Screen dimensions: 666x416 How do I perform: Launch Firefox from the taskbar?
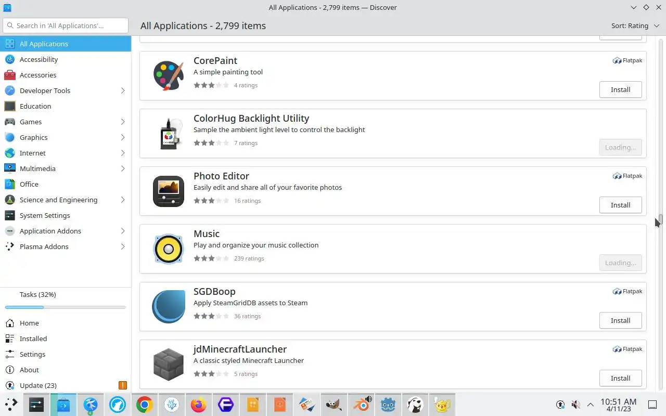[x=199, y=405]
